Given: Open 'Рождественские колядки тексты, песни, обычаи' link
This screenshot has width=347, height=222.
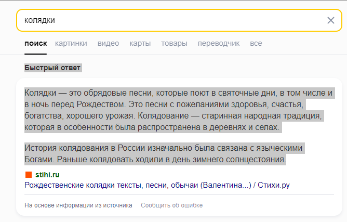Looking at the screenshot, I should pyautogui.click(x=157, y=185).
